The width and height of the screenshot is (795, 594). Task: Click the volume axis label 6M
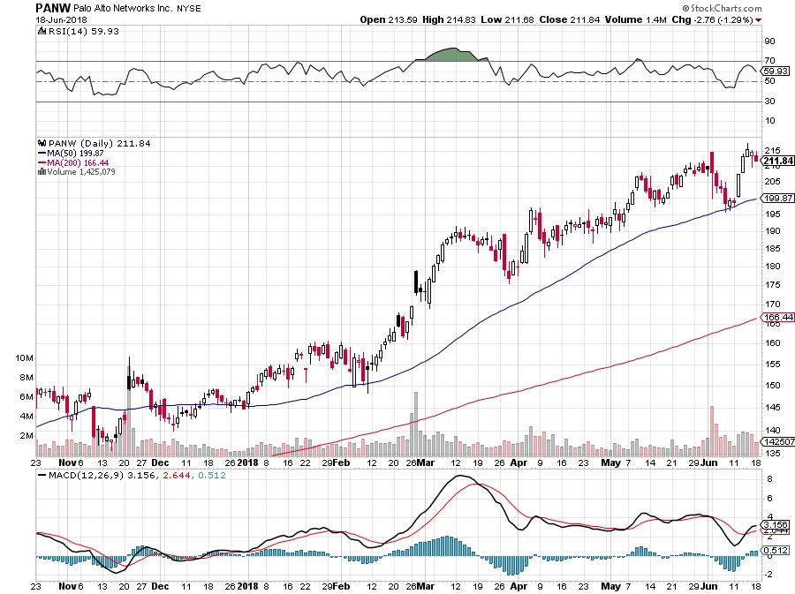click(26, 397)
